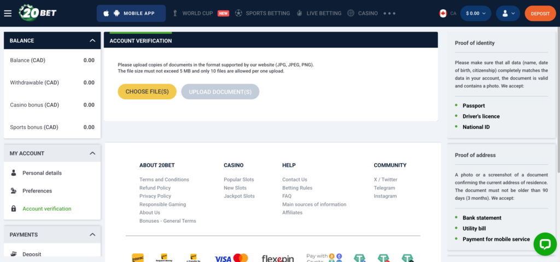
Task: Click the flexepin payment logo
Action: [277, 258]
